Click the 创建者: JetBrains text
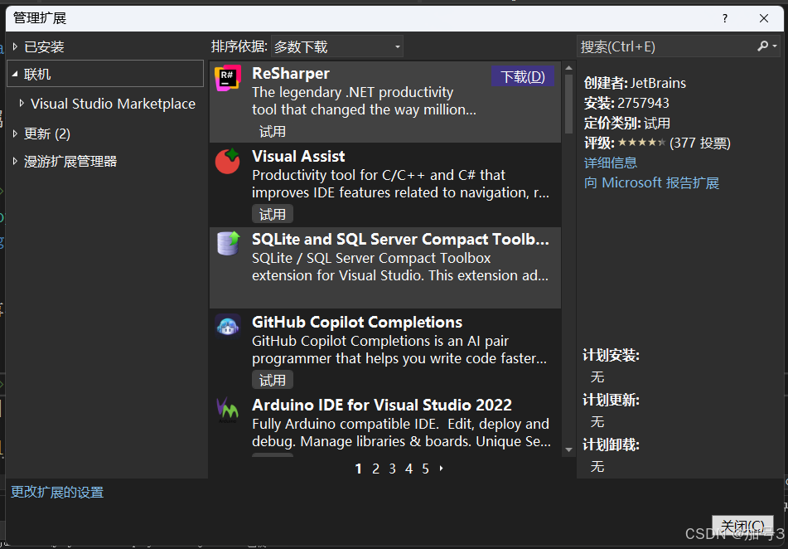788x549 pixels. coord(635,83)
